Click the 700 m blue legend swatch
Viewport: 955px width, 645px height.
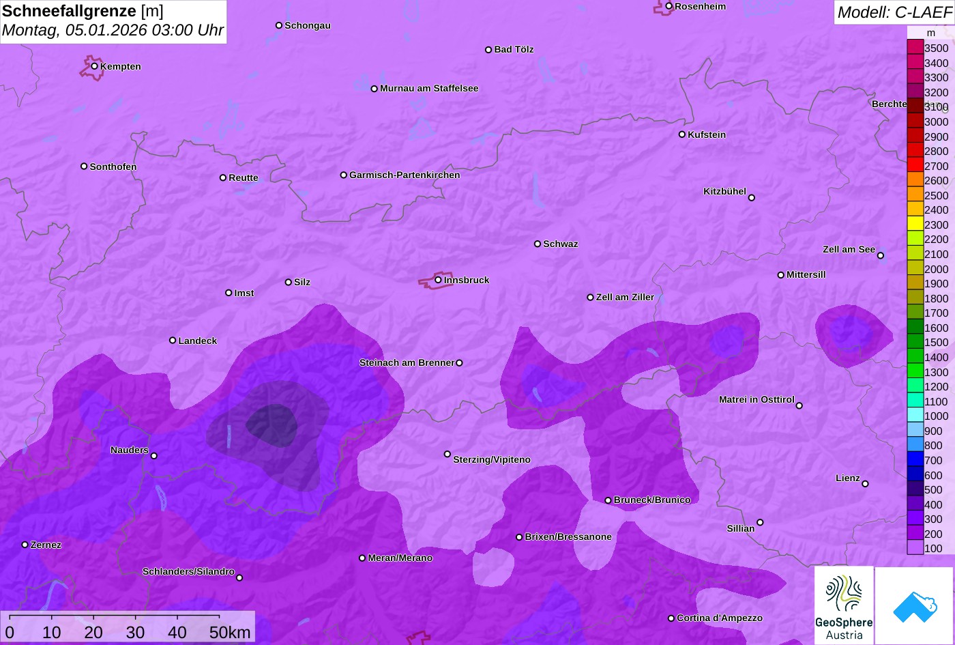(915, 459)
